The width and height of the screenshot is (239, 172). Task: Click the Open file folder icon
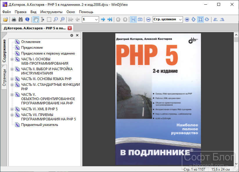point(6,19)
